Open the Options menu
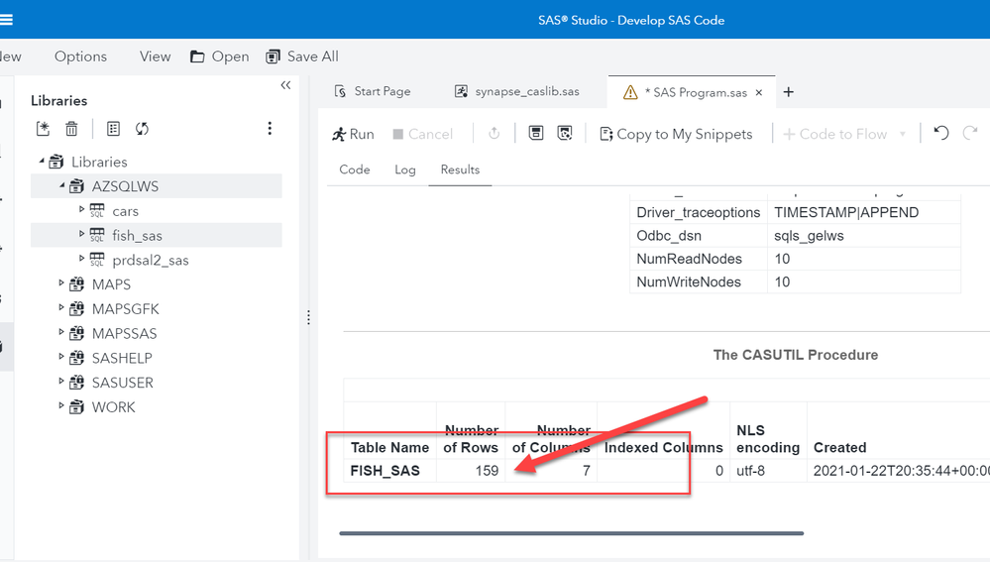 tap(80, 56)
